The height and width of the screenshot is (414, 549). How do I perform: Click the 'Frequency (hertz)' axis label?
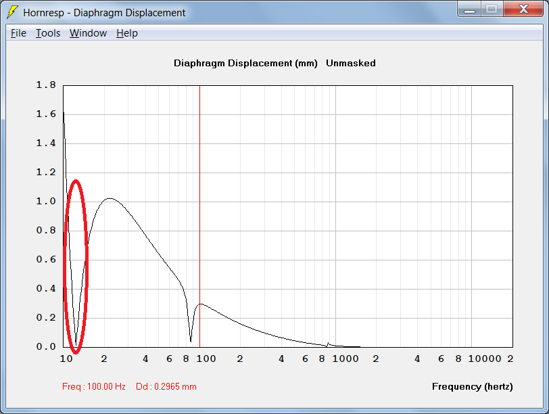(473, 387)
